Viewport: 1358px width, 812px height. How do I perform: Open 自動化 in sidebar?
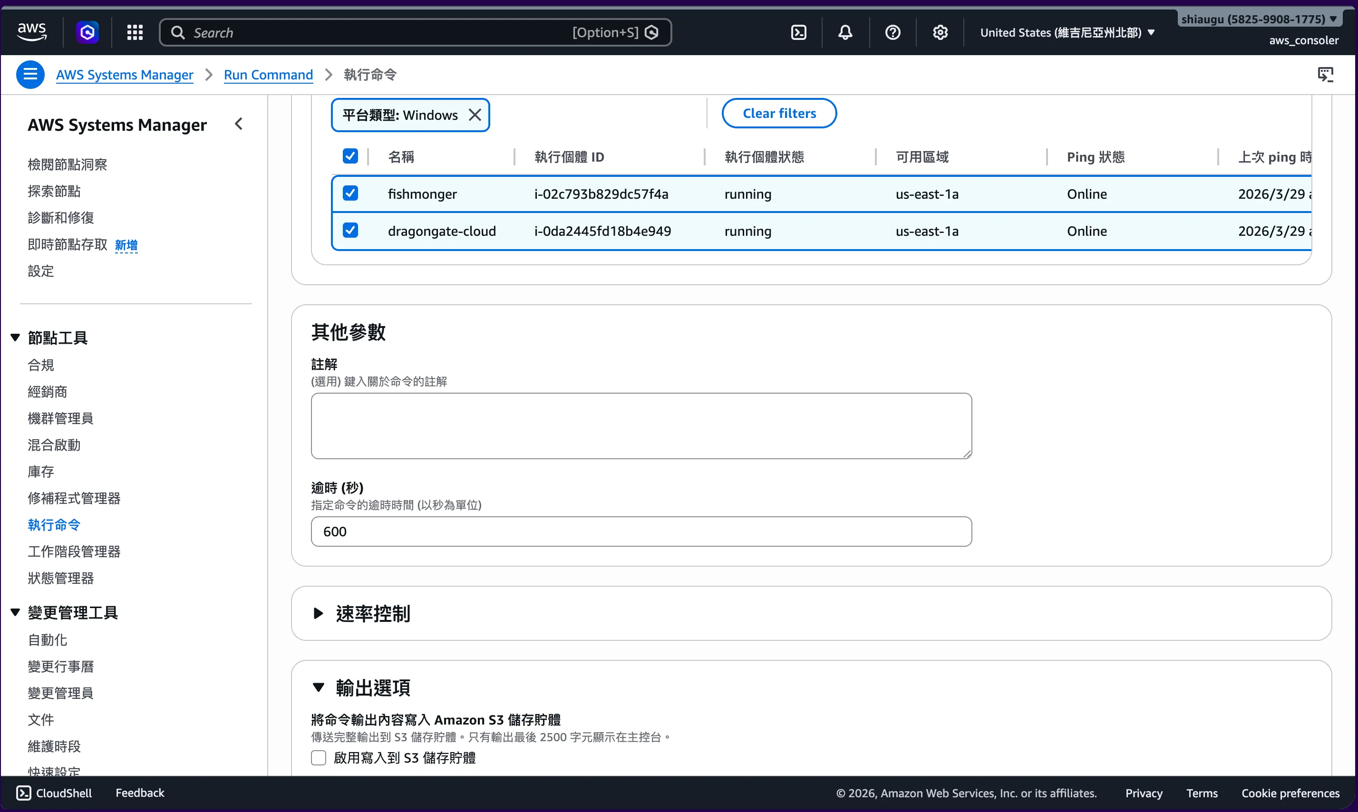click(48, 639)
